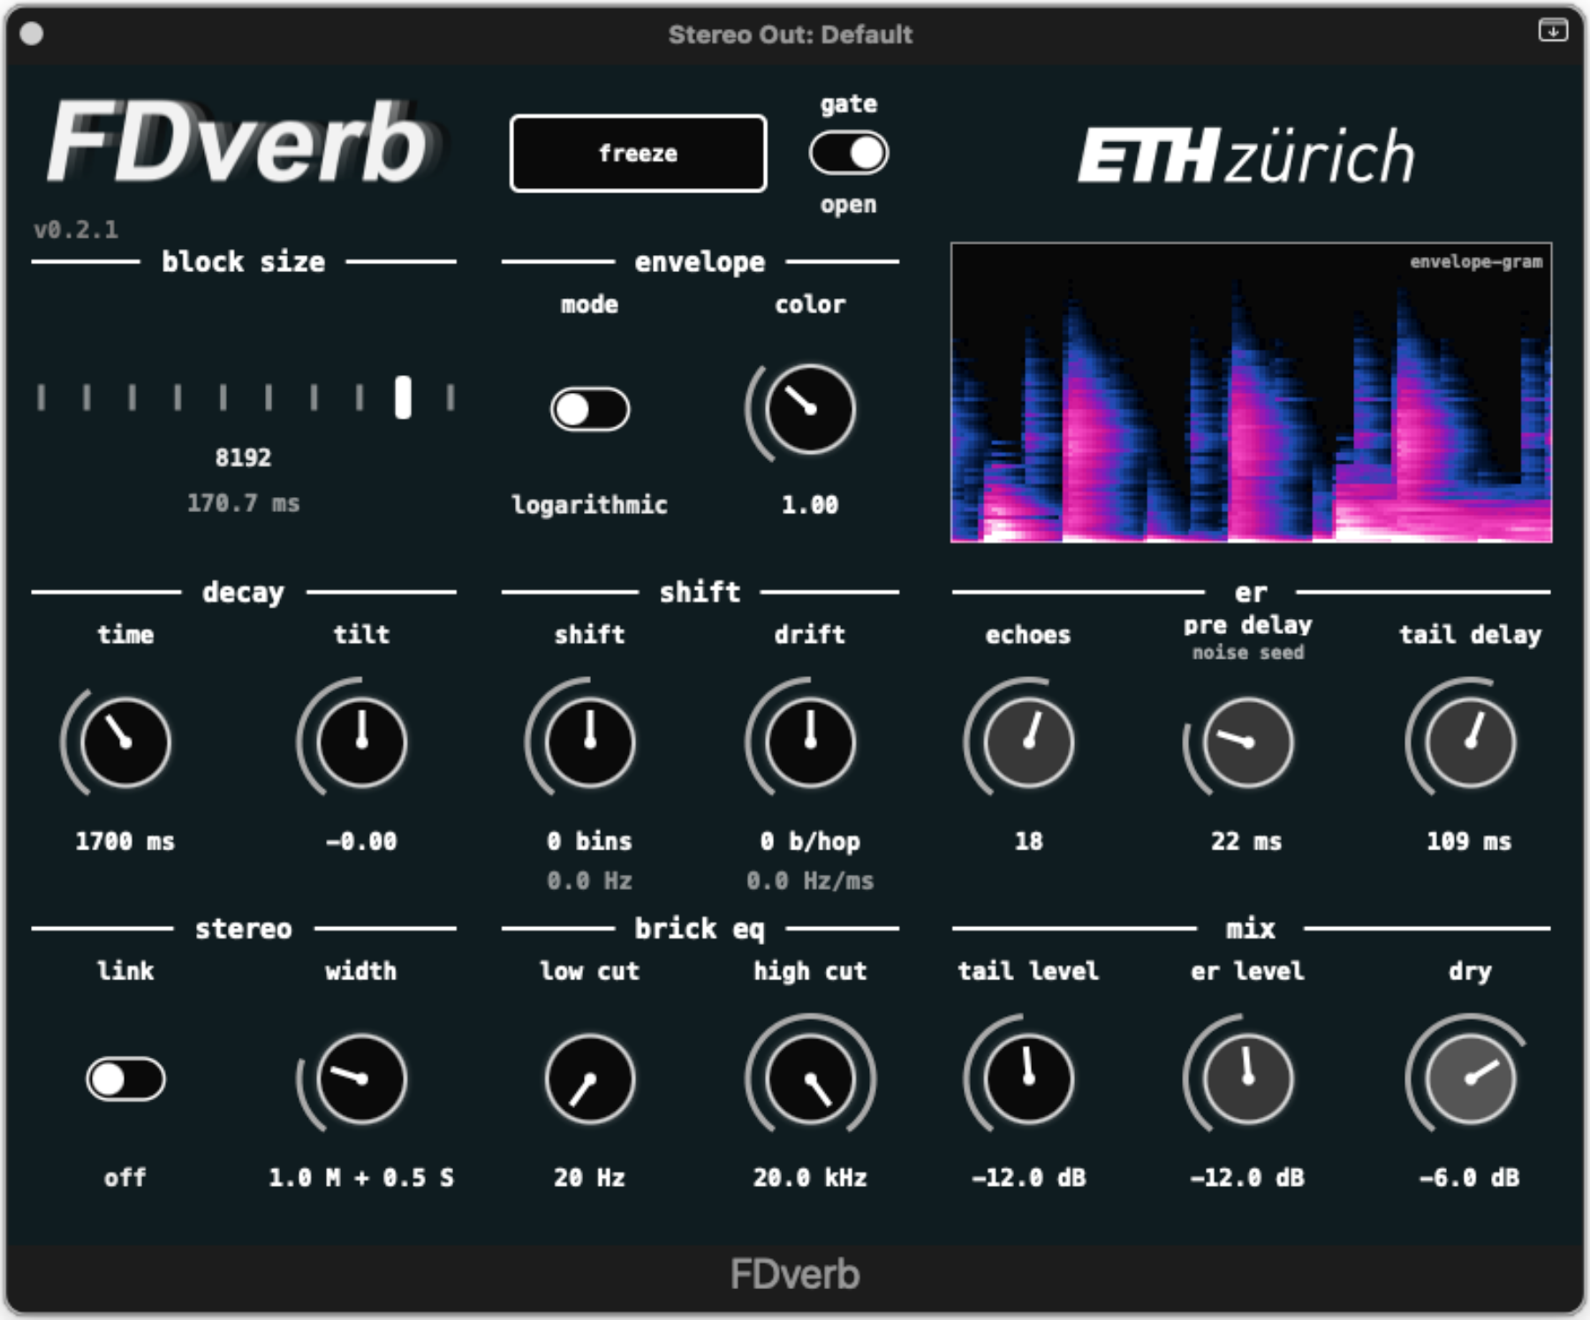Click the -6.0 dB dry value
This screenshot has height=1320, width=1590.
(1470, 1177)
